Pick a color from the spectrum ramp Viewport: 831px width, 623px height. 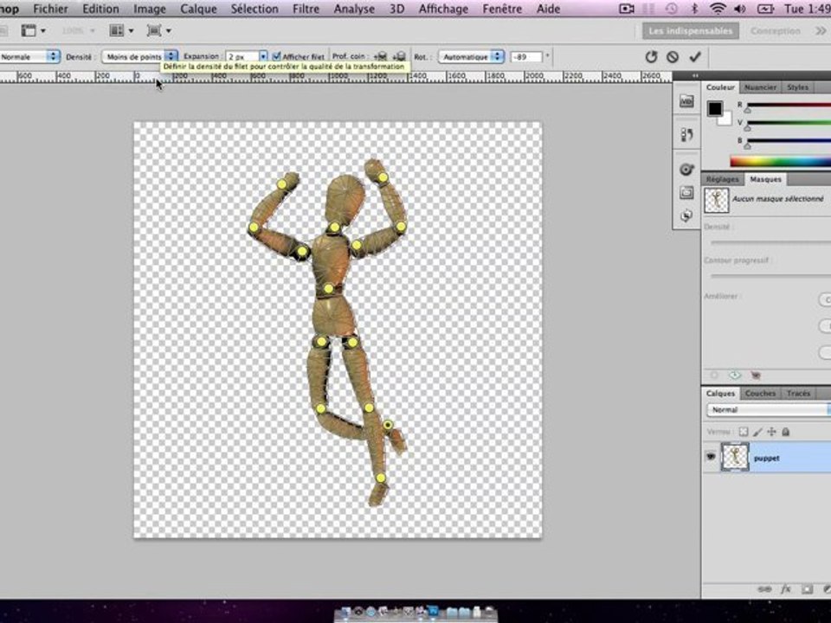780,161
